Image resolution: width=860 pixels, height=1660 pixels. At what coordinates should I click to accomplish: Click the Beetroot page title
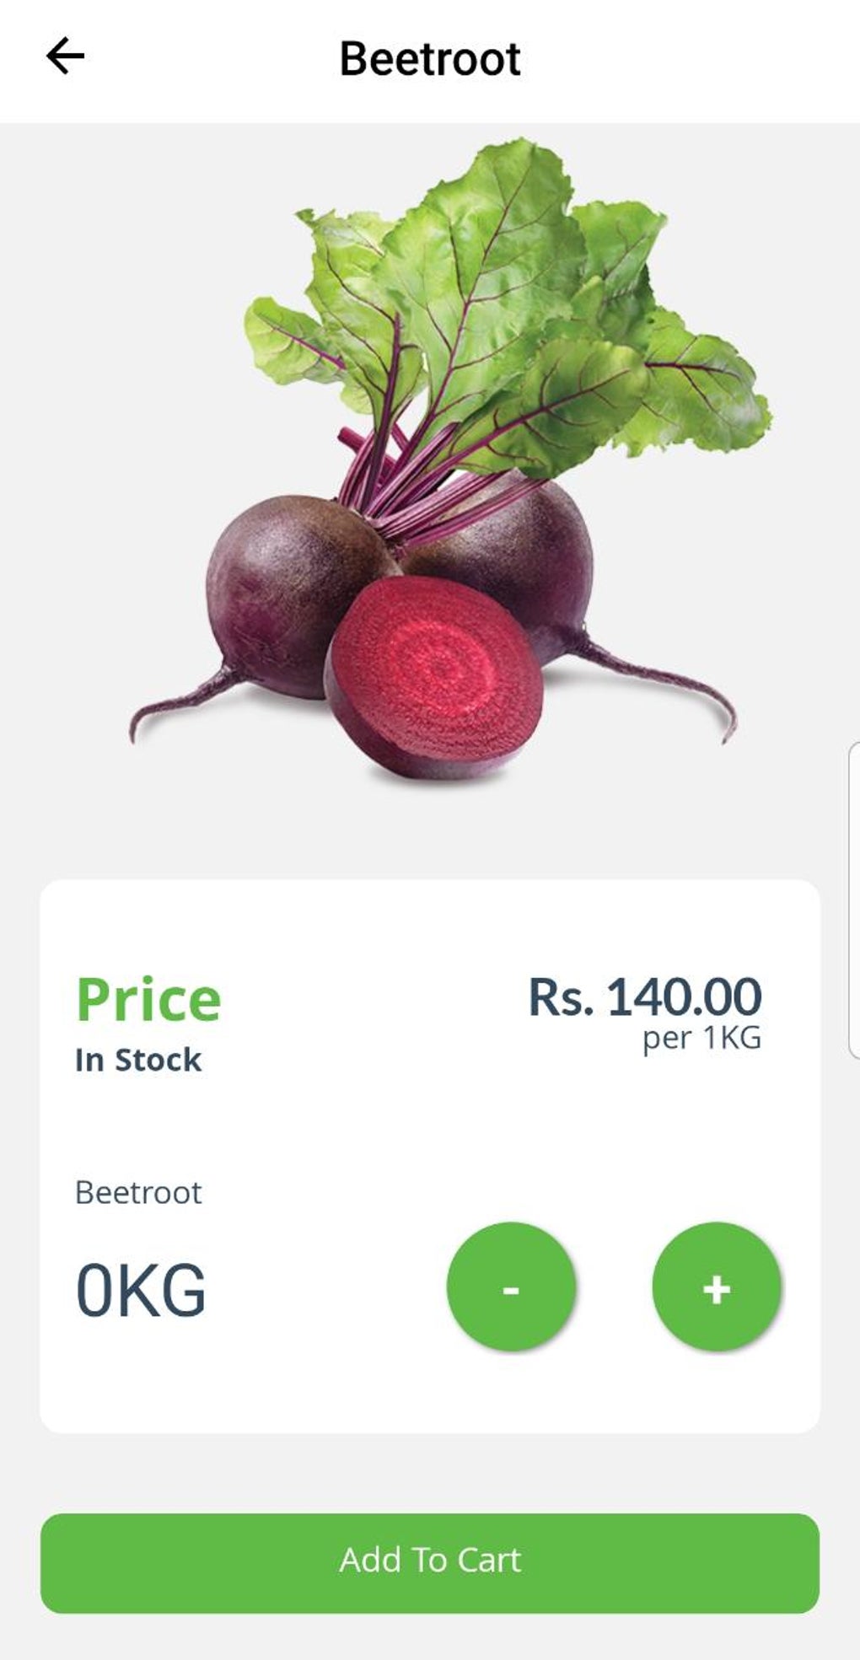430,59
